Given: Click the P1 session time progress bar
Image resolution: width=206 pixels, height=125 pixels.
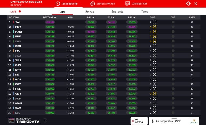Looking at the screenshot, I should point(139,124).
